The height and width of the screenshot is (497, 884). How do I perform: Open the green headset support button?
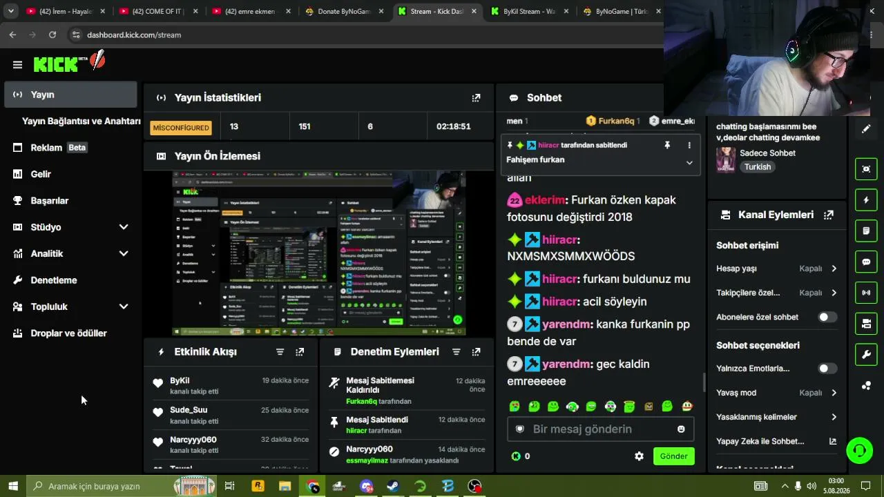(860, 451)
